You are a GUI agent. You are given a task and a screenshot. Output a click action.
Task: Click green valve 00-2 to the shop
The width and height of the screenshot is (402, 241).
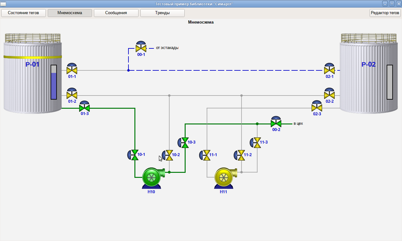tap(276, 122)
